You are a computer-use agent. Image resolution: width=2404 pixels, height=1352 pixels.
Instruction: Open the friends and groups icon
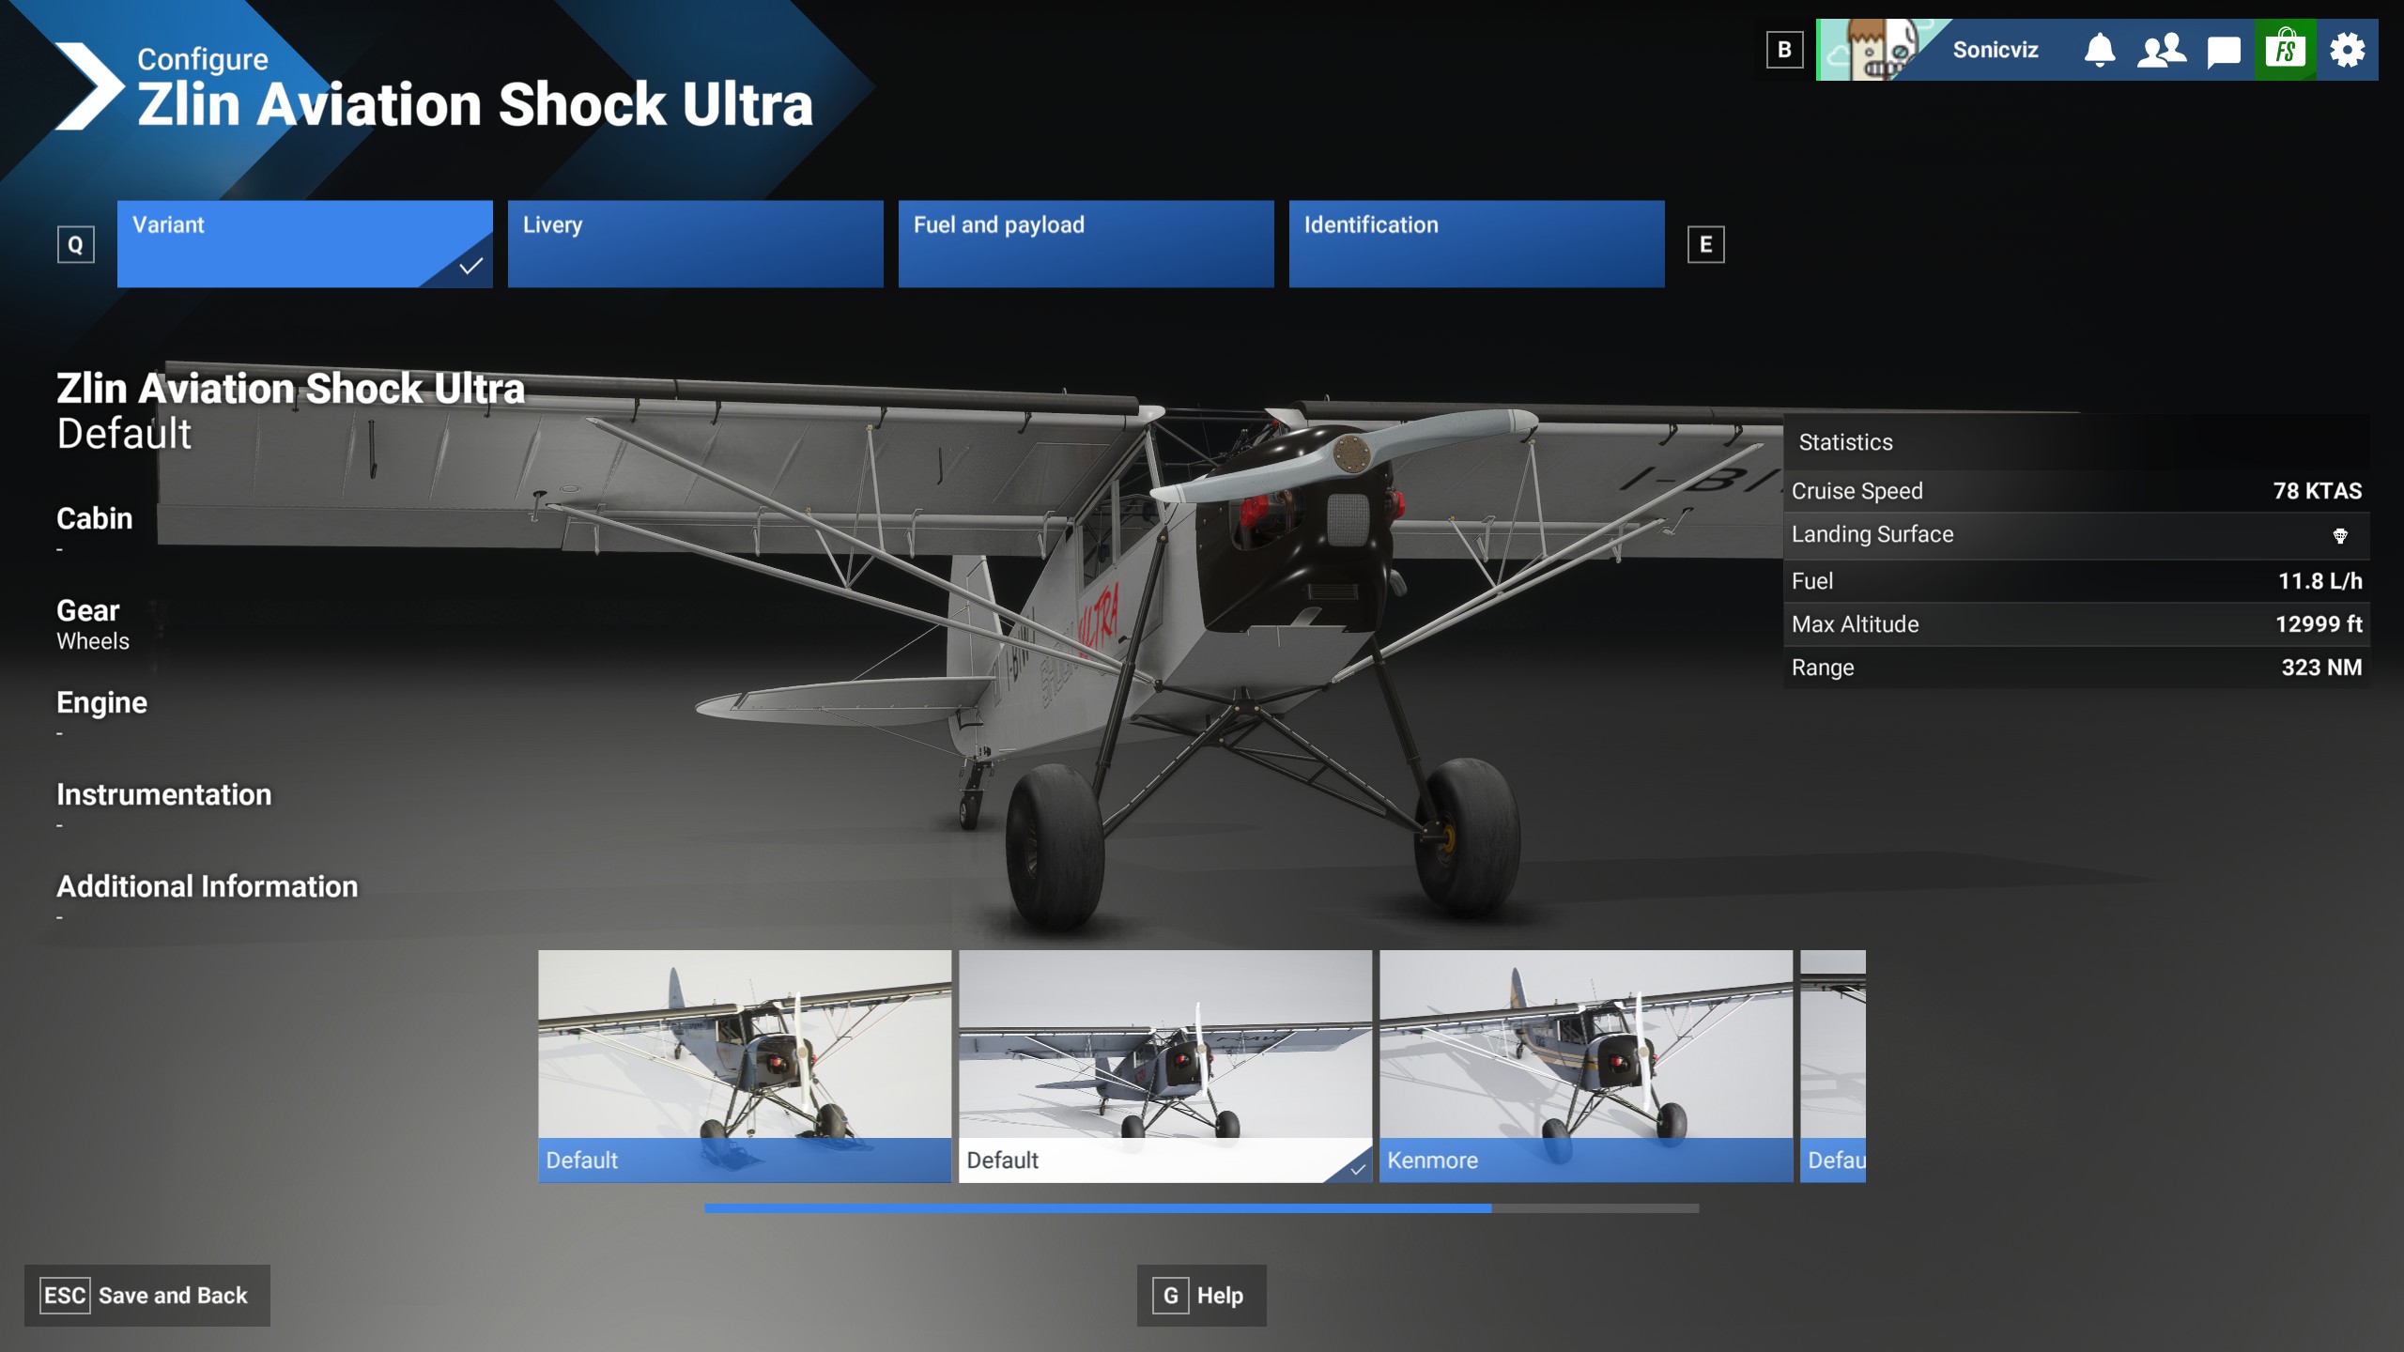(2162, 50)
